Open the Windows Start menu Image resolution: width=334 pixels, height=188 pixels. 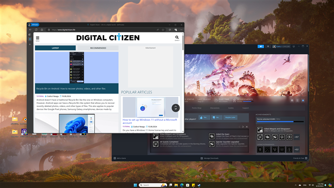[x=135, y=185]
